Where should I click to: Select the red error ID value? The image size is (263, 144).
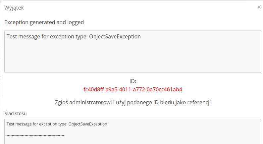[133, 89]
